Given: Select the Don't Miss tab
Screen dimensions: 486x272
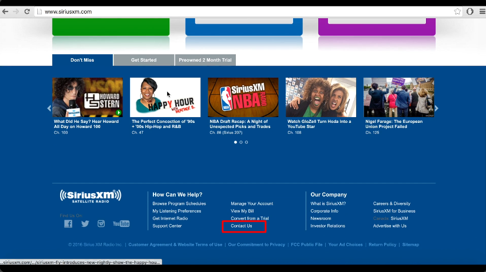Looking at the screenshot, I should [x=82, y=60].
